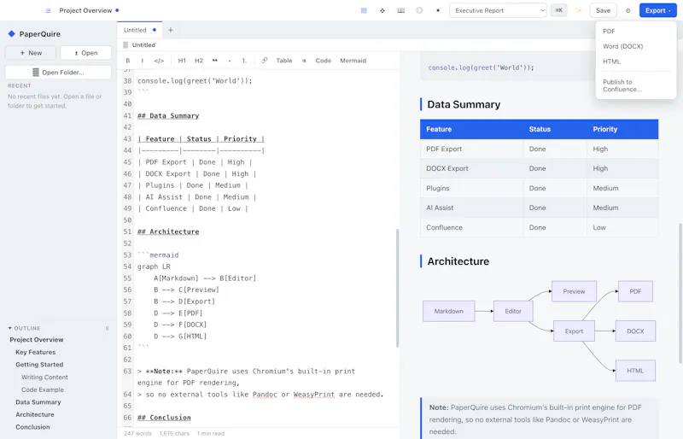This screenshot has height=439, width=683.
Task: Click the 'Export' node in the architecture diagram
Action: (574, 331)
